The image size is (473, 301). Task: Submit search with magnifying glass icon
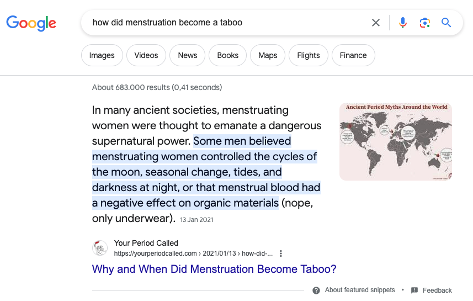tap(446, 23)
